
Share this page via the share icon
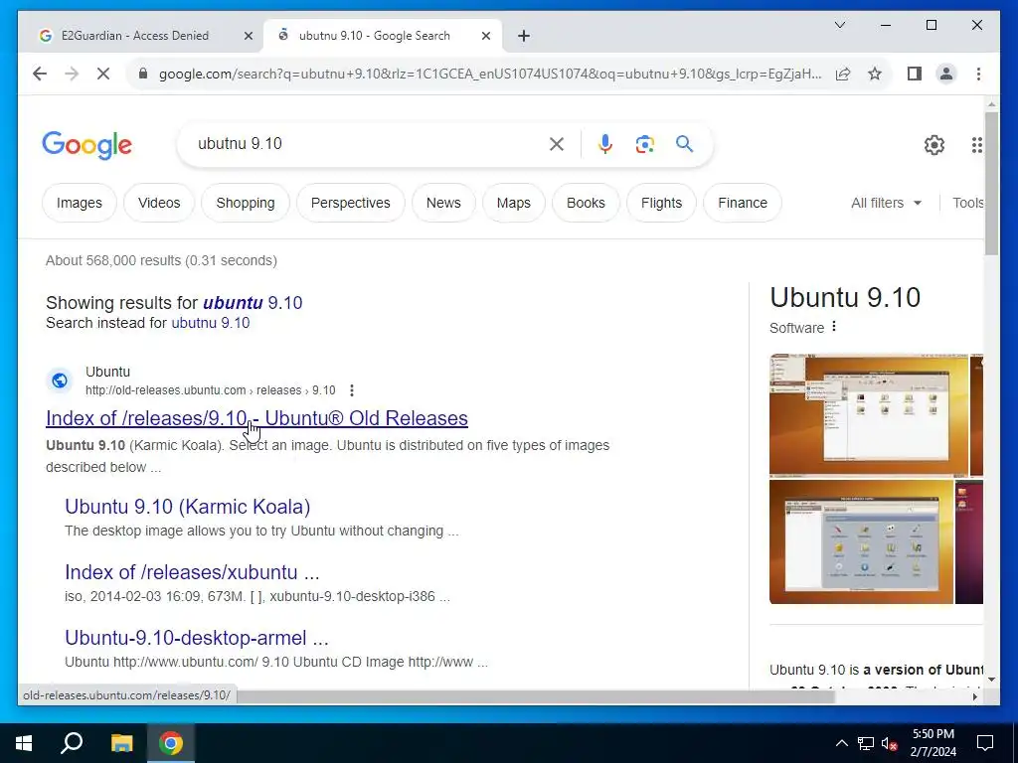pyautogui.click(x=843, y=74)
